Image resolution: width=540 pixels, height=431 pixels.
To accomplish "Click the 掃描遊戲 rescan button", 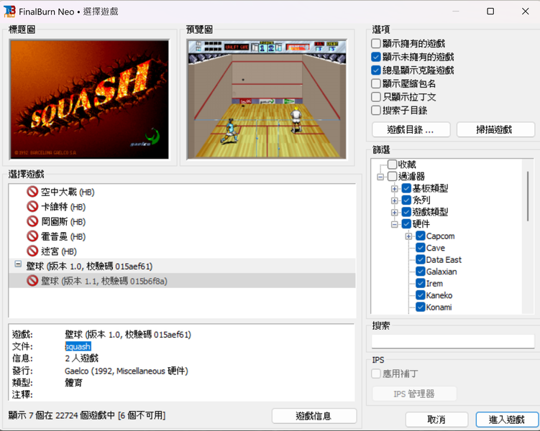I will tap(495, 130).
